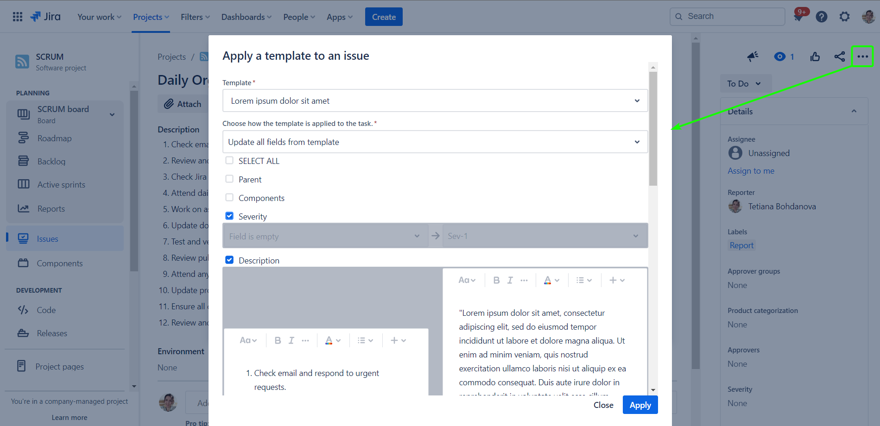This screenshot has height=426, width=880.
Task: Open the Dashboards menu
Action: pyautogui.click(x=246, y=17)
